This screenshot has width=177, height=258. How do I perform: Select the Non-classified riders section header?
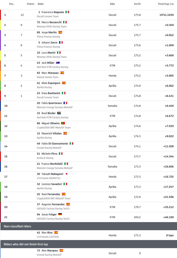coord(88,226)
